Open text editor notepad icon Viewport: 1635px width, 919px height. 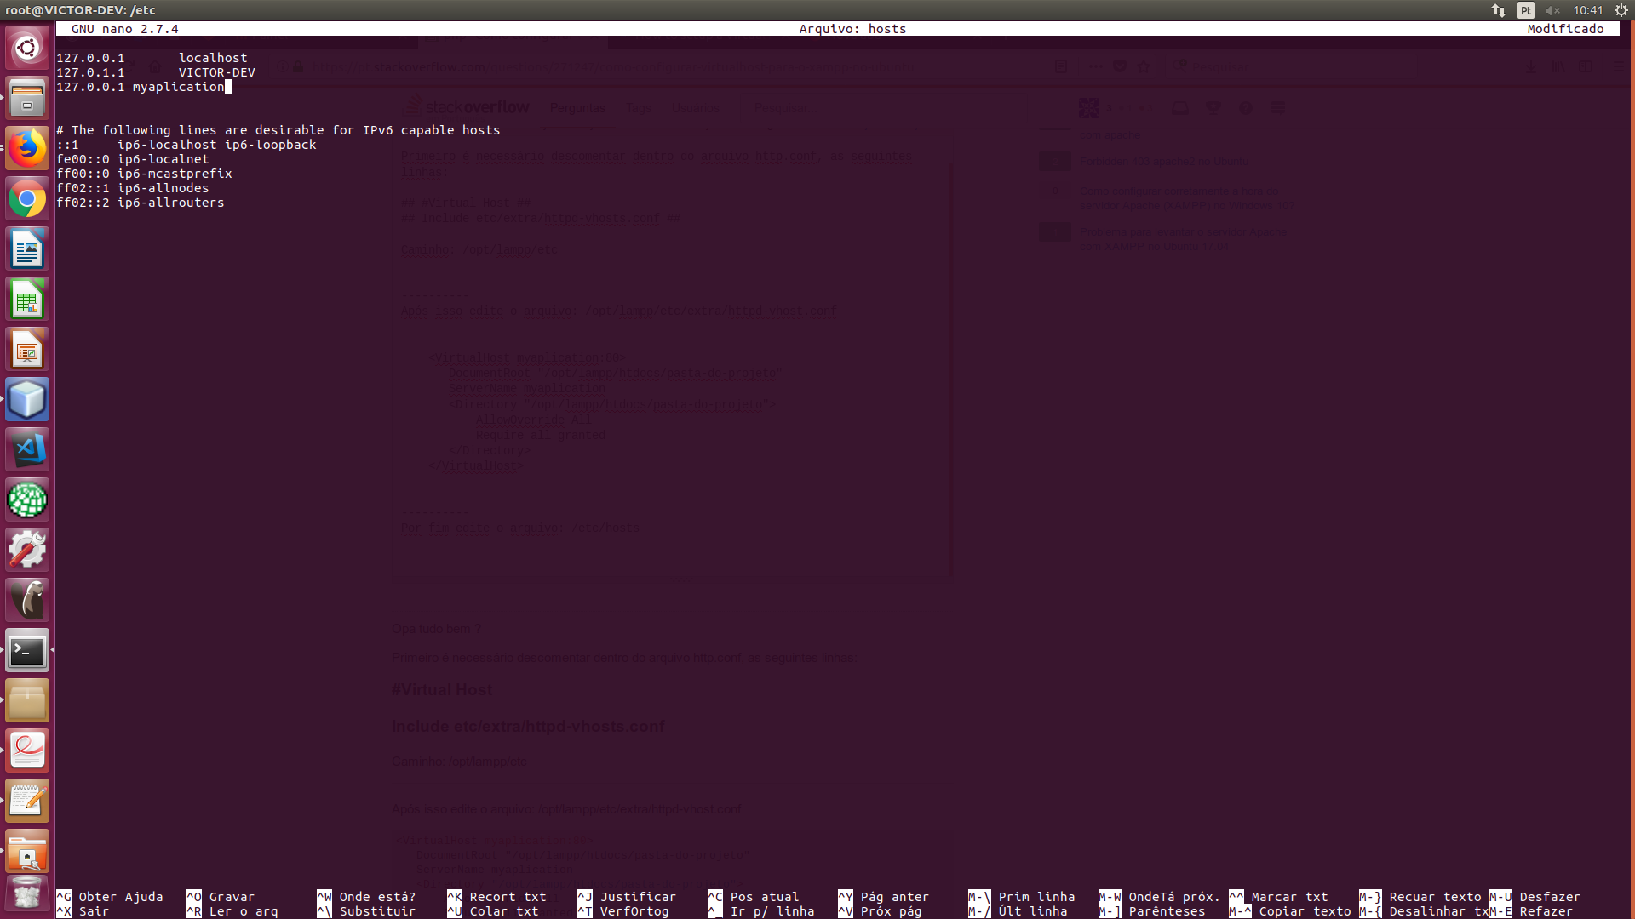[27, 801]
